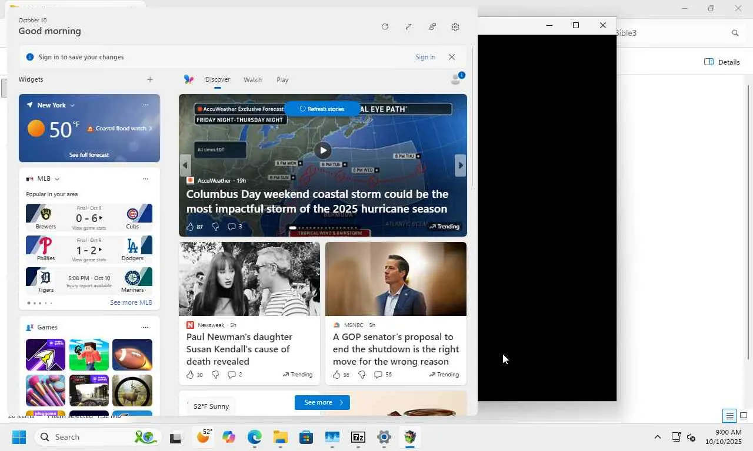Expand widgets board to full view

click(408, 27)
